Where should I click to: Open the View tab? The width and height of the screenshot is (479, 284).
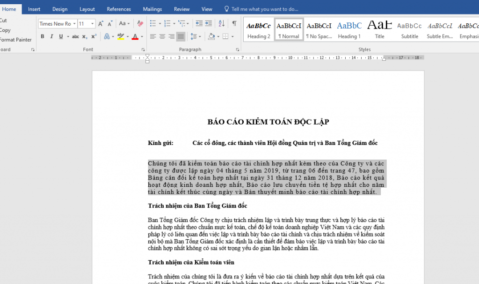(x=207, y=9)
